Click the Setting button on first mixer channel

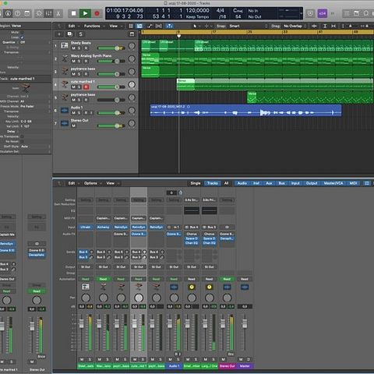tap(86, 200)
